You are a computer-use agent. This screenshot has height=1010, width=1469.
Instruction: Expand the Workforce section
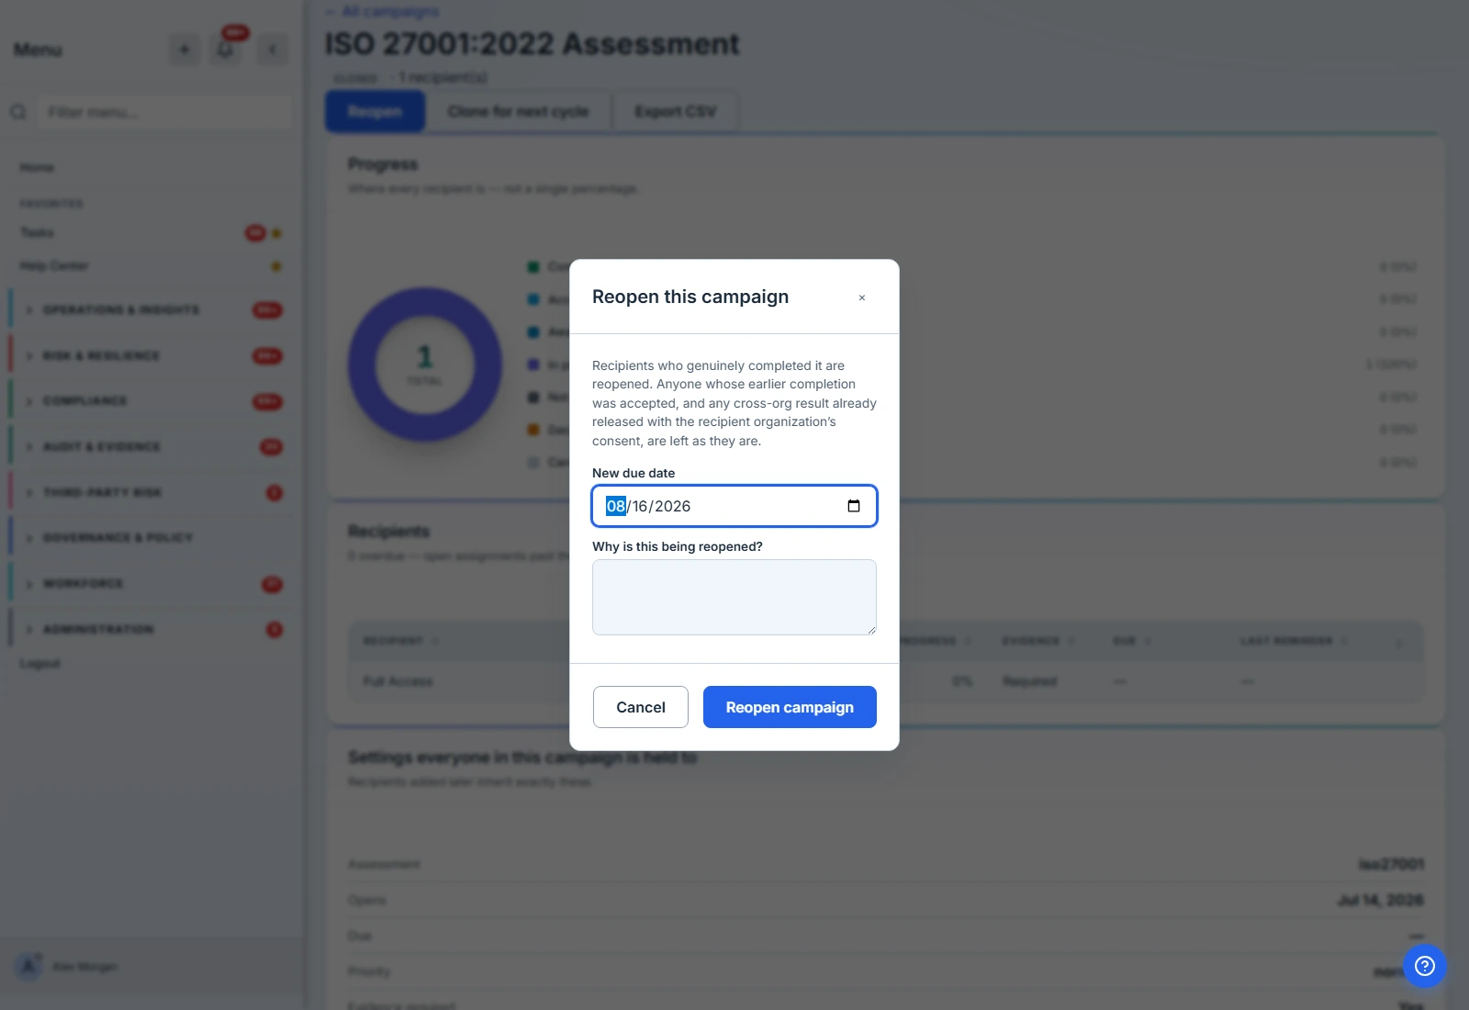tap(151, 584)
